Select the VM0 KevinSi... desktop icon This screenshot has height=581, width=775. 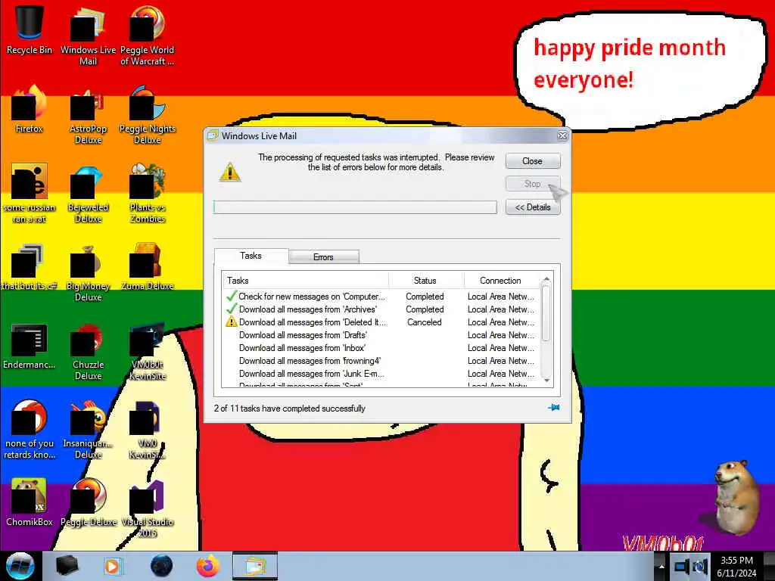coord(147,429)
